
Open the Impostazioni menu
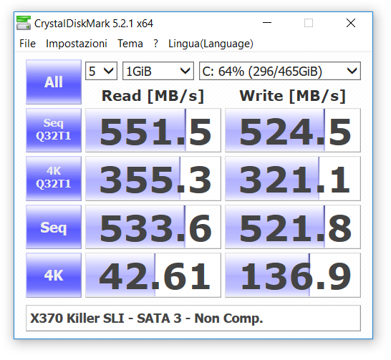click(77, 44)
